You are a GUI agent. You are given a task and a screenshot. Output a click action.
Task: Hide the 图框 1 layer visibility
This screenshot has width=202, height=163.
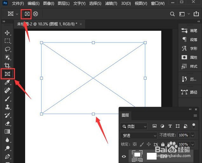point(124,156)
